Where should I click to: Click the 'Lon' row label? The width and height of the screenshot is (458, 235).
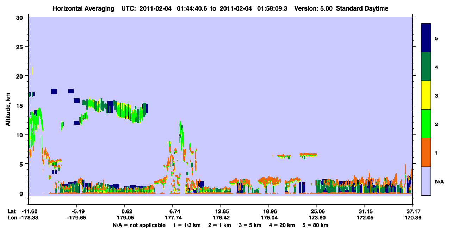(12, 218)
